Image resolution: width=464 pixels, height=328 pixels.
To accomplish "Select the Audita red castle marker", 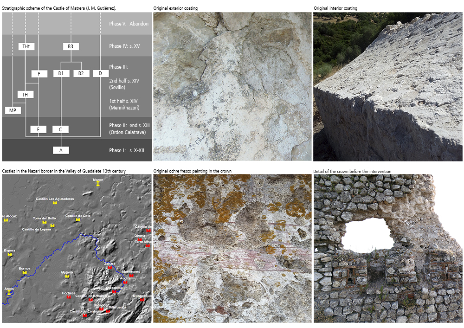I will pos(125,282).
